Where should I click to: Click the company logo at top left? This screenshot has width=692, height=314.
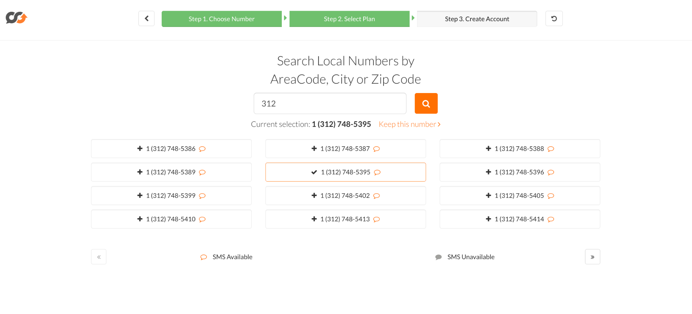(16, 18)
